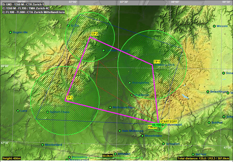233x162 pixels.
Task: Select the TMA Zurich 4C airspace entry
Action: point(26,8)
